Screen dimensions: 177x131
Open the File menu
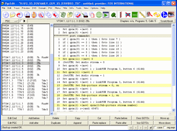tap(3, 8)
